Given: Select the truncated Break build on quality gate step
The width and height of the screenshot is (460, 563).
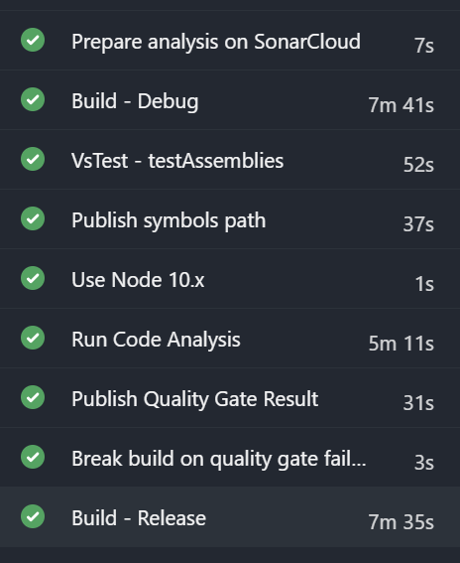Looking at the screenshot, I should point(230,458).
